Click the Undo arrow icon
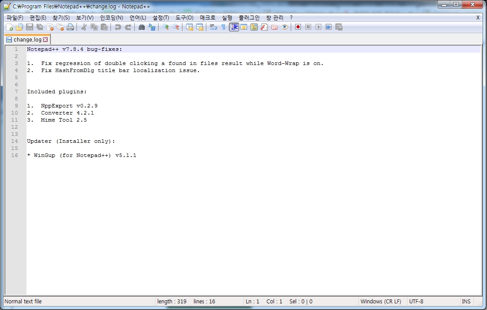Image resolution: width=487 pixels, height=310 pixels. click(118, 27)
